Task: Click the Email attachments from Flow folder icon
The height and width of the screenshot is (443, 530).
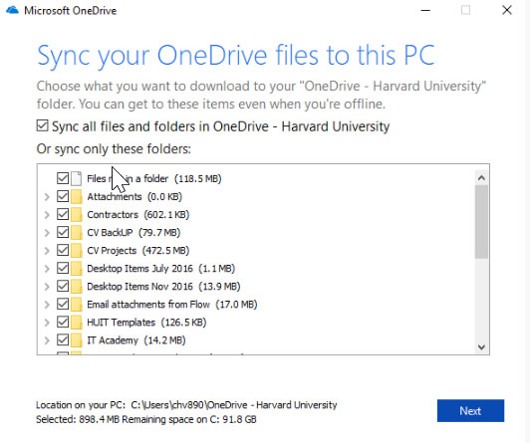Action: pos(77,305)
